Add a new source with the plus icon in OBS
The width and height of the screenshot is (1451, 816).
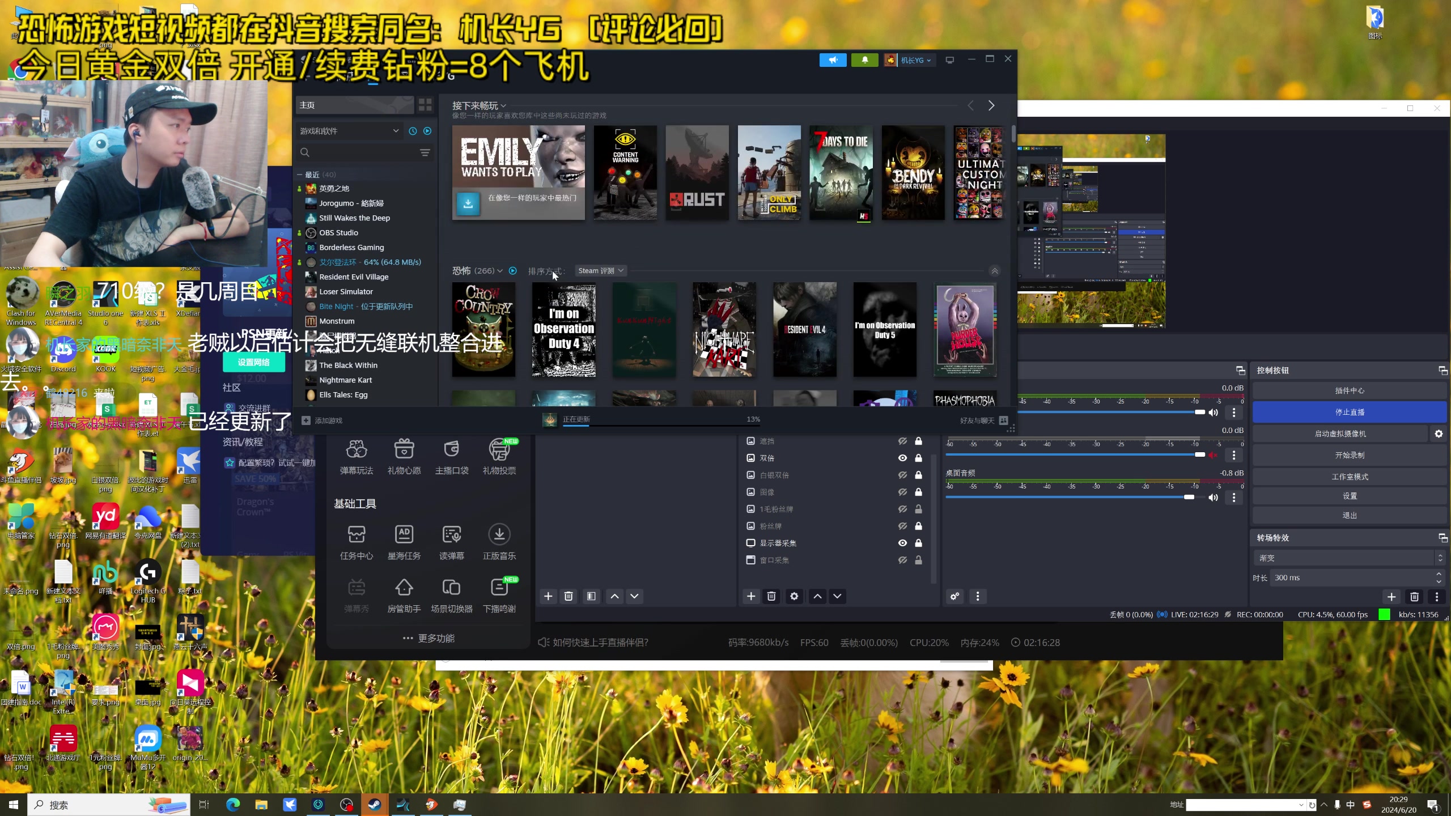(x=750, y=596)
